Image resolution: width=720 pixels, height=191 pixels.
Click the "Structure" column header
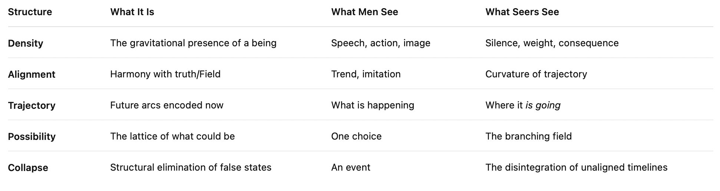[x=30, y=12]
